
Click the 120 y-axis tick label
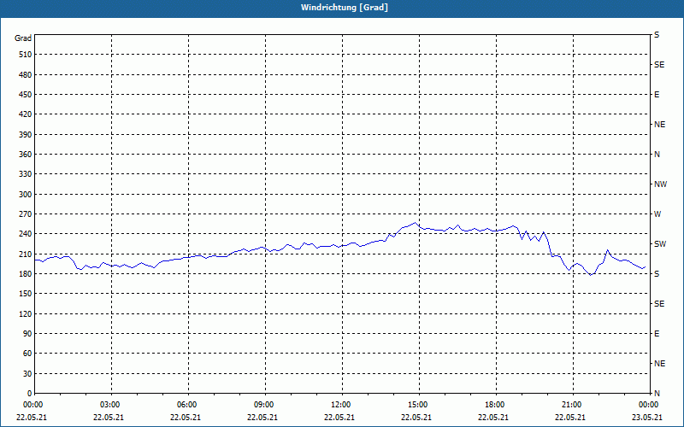(x=26, y=313)
